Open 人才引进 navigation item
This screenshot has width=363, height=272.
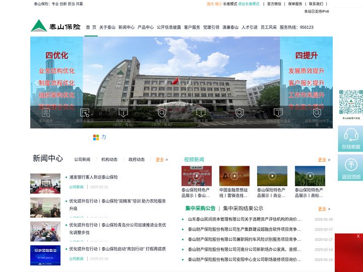tap(250, 27)
